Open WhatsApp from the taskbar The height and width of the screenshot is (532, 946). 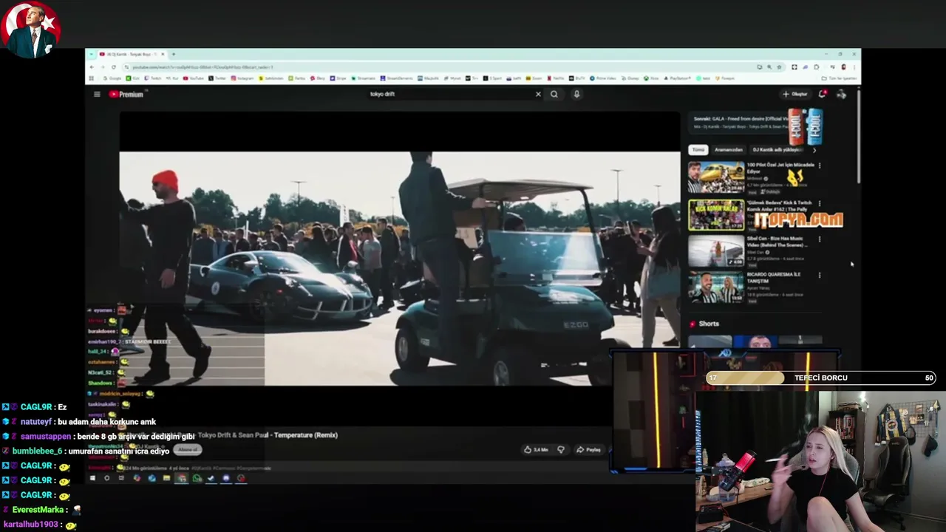[x=197, y=478]
